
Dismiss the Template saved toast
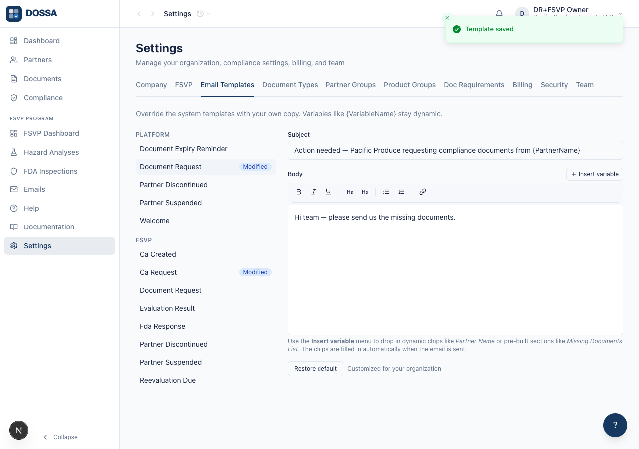(x=447, y=18)
